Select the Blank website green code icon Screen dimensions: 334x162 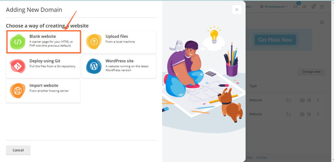click(x=18, y=42)
